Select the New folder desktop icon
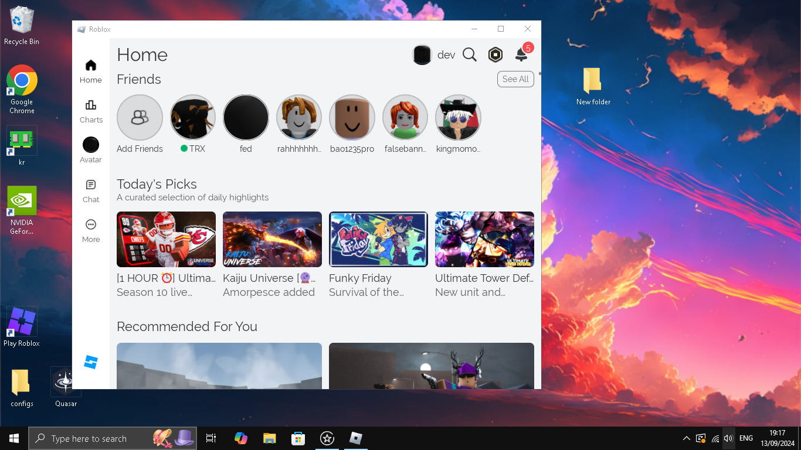 tap(593, 86)
